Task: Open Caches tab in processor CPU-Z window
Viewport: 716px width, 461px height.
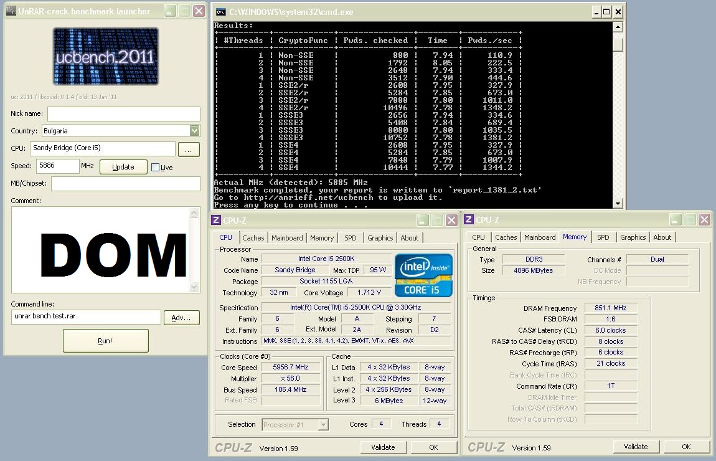Action: [253, 238]
